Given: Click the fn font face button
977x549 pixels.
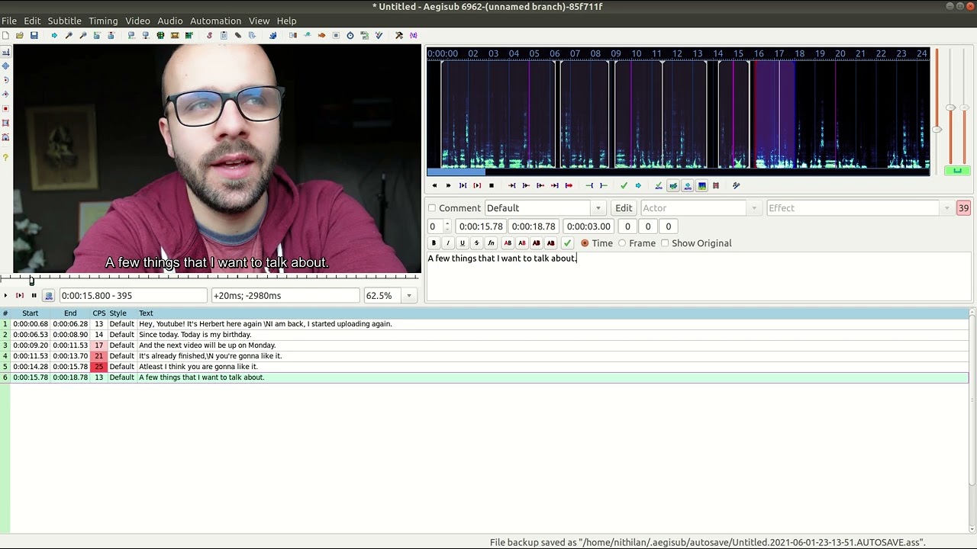Looking at the screenshot, I should 491,243.
